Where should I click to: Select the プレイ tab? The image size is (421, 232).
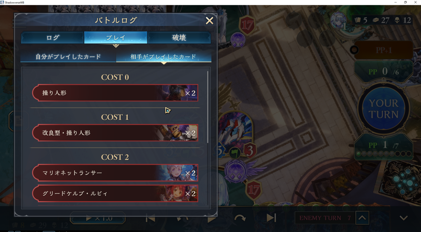(x=116, y=38)
